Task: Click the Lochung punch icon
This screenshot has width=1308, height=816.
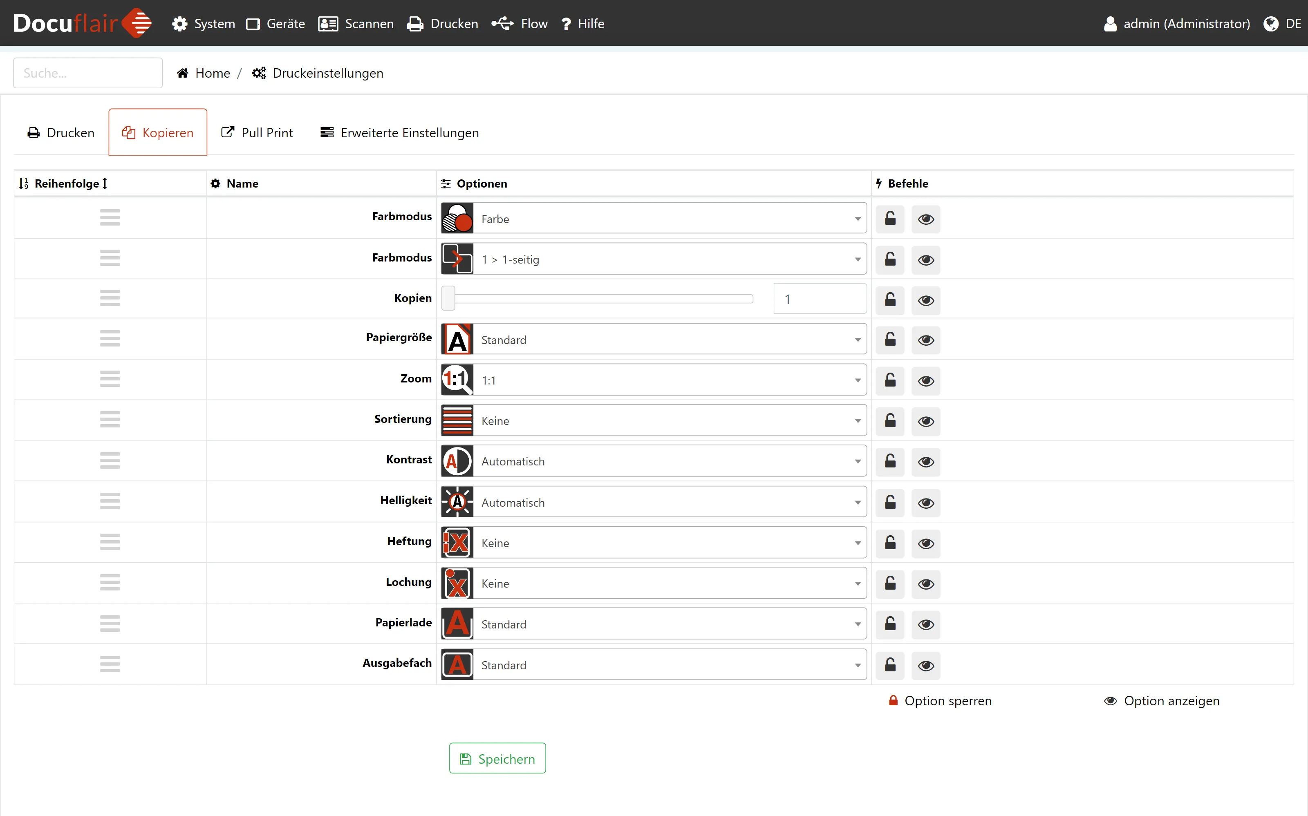Action: [457, 583]
